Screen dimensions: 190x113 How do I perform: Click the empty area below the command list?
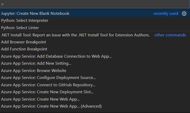click(x=95, y=111)
